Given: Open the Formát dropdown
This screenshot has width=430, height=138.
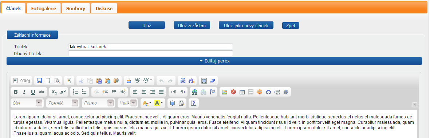Looking at the screenshot, I should 63,103.
